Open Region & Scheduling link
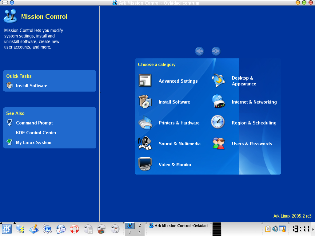 [254, 123]
